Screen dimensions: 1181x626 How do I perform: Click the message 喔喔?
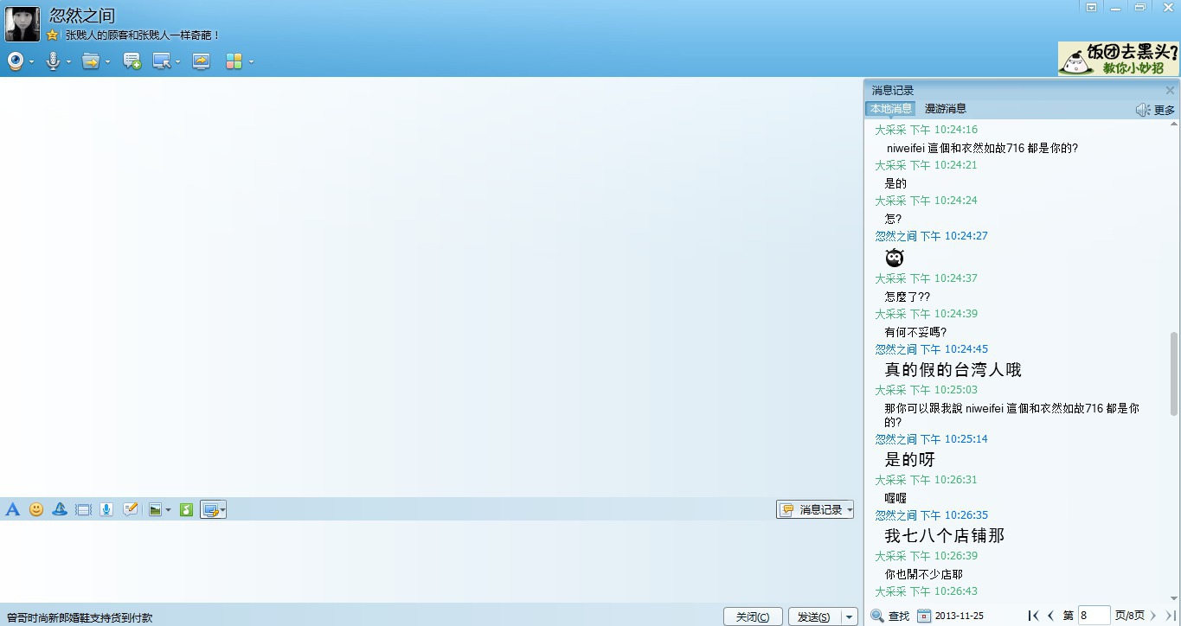pyautogui.click(x=895, y=498)
